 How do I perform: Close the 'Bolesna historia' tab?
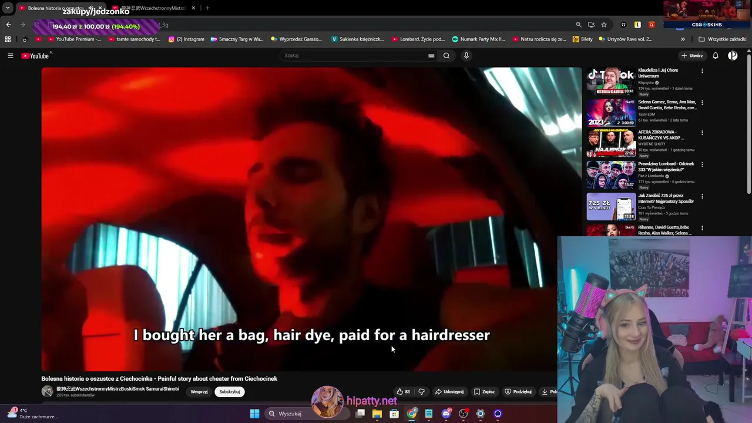[x=100, y=8]
